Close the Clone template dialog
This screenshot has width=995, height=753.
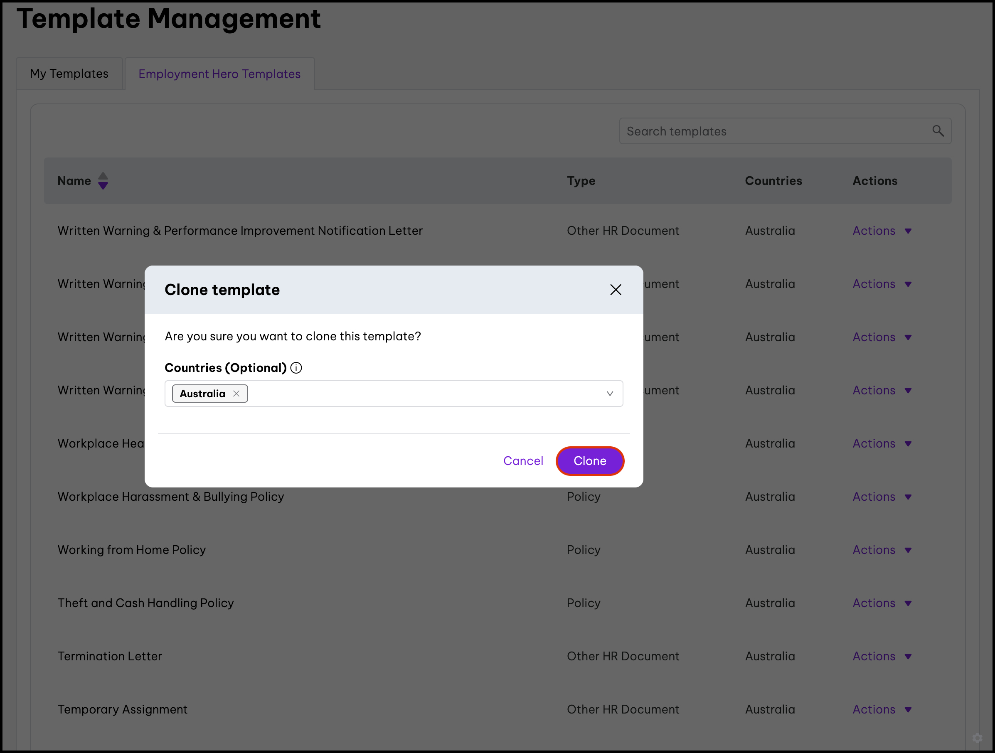[616, 290]
